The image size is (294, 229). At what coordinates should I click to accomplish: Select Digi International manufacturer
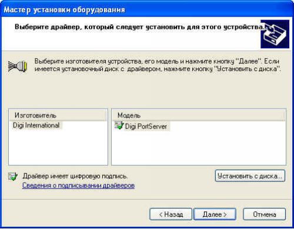[x=36, y=126]
